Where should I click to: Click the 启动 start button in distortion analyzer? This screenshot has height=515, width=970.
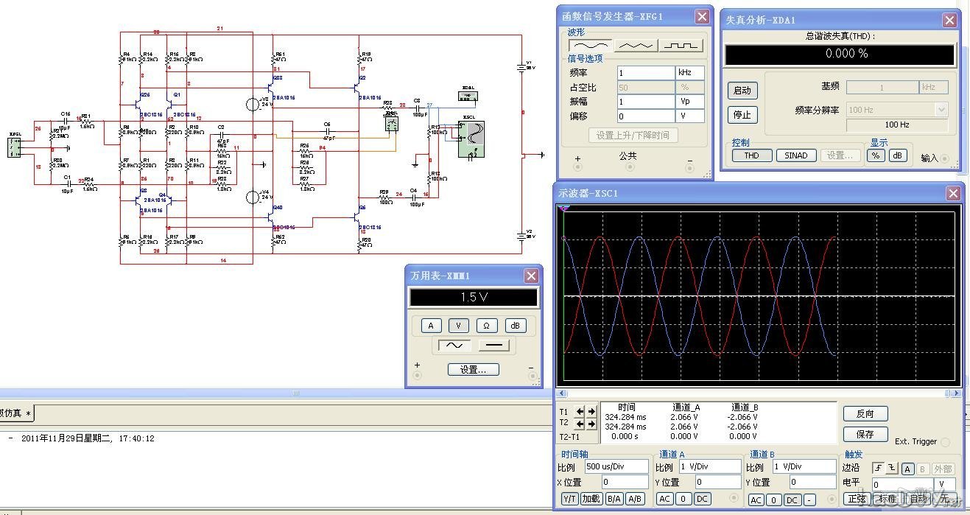(x=742, y=91)
